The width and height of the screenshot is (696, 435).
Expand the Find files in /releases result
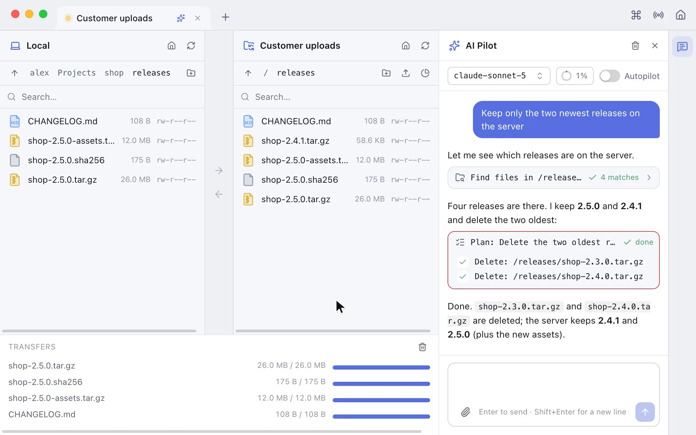[553, 177]
